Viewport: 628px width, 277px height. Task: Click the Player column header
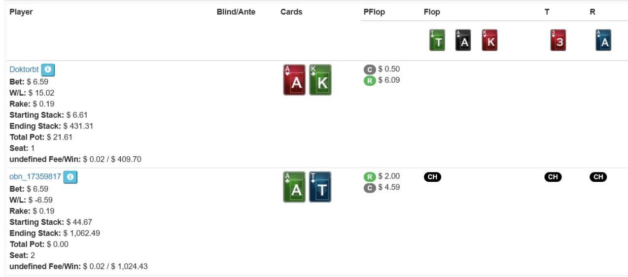pyautogui.click(x=21, y=12)
